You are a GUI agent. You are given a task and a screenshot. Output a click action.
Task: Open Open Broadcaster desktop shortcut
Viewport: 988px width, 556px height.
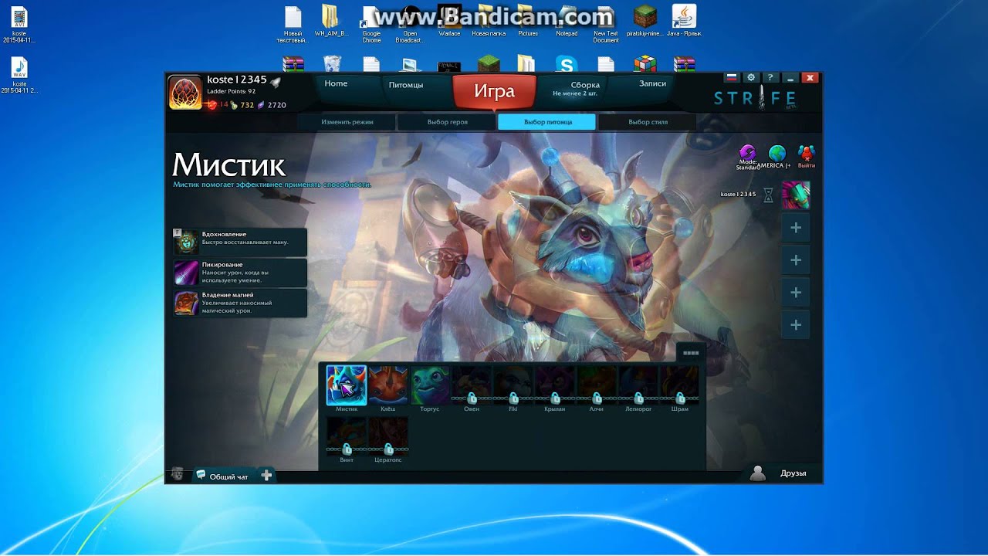click(x=410, y=25)
